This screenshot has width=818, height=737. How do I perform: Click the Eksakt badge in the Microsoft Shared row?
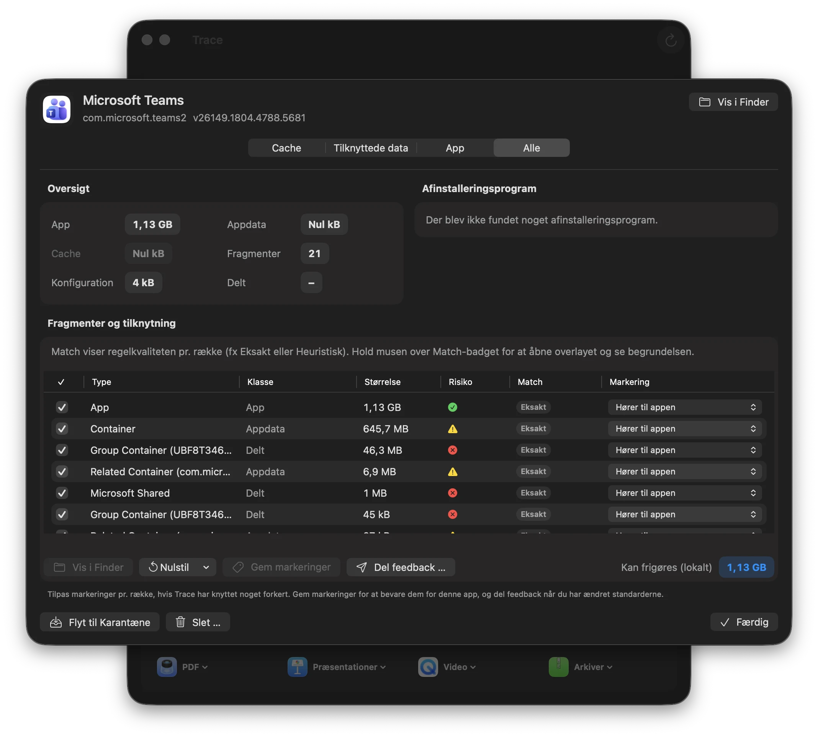coord(533,493)
